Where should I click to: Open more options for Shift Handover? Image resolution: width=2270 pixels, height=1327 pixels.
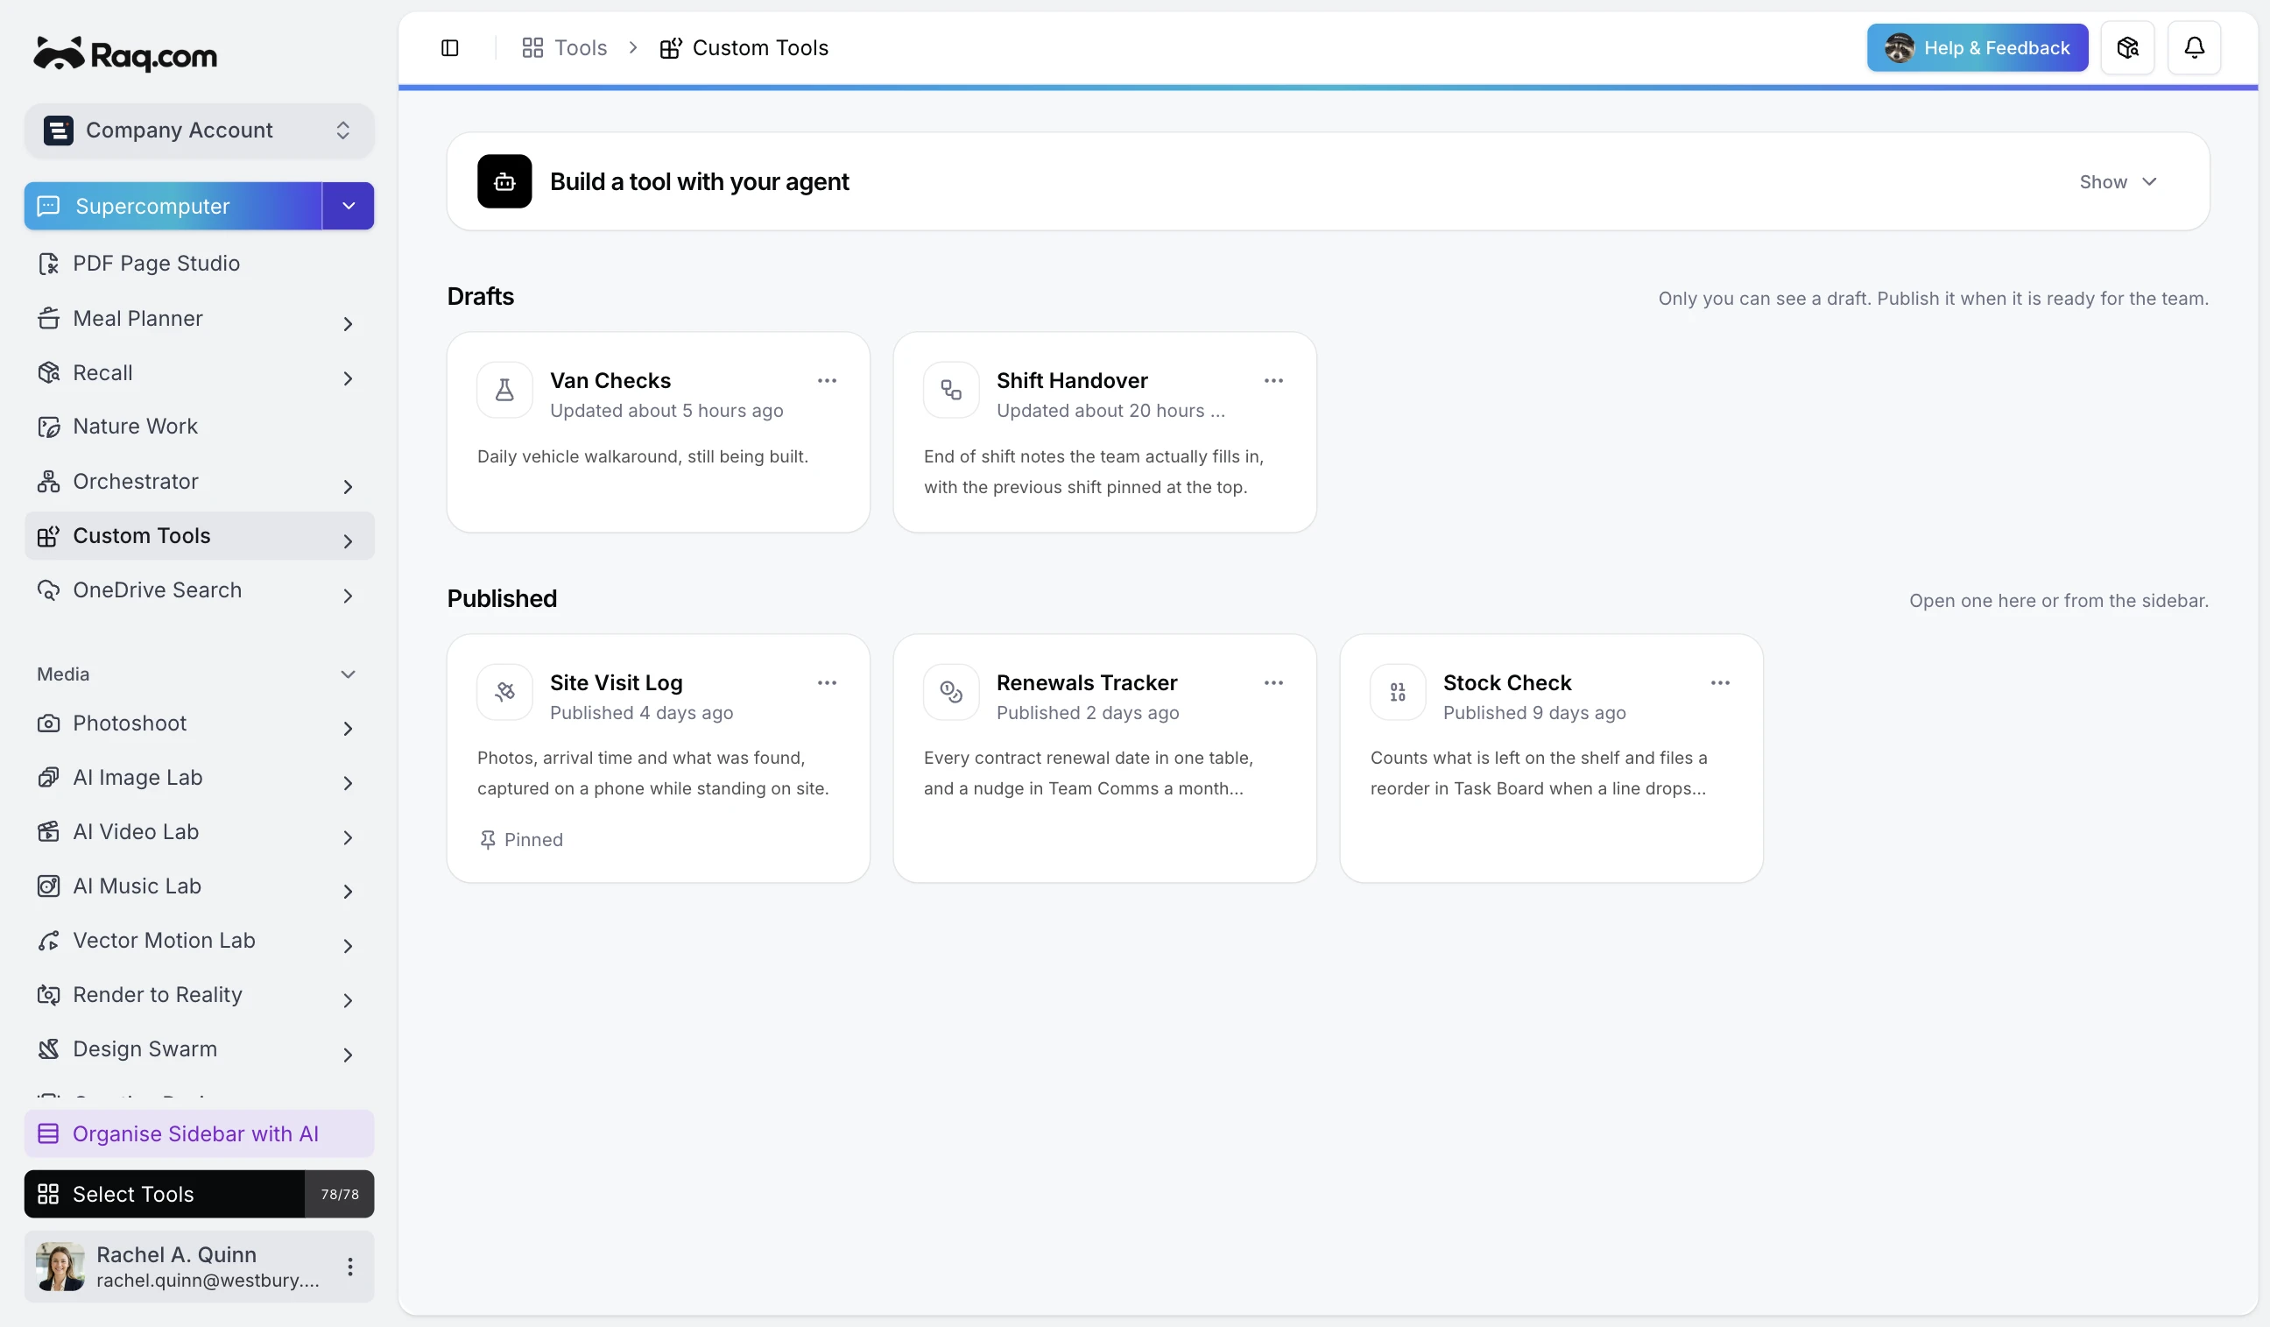pos(1273,381)
